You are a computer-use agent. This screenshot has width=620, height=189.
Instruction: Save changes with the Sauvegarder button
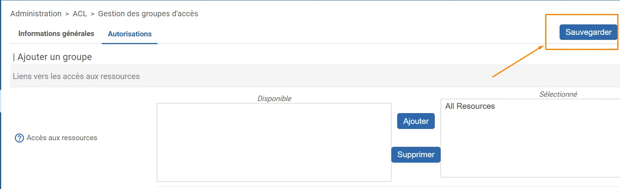588,32
